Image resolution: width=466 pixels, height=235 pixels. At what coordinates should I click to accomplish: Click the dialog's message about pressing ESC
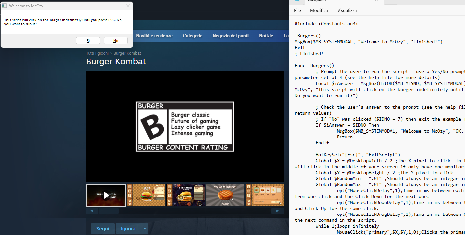tap(63, 22)
